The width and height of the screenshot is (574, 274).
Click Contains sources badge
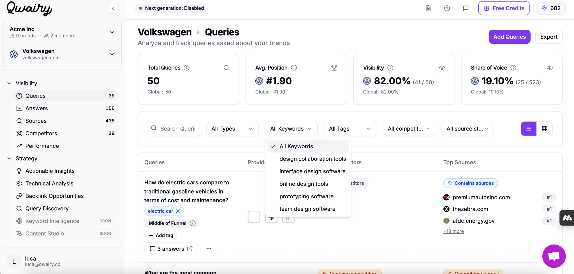tap(471, 183)
